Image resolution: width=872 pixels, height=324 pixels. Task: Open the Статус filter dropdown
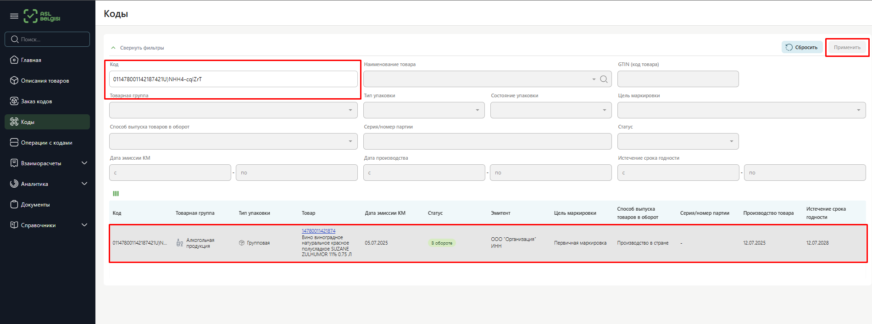[678, 141]
